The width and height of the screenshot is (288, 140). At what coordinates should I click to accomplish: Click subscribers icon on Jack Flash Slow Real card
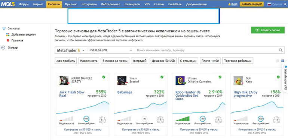102,120
